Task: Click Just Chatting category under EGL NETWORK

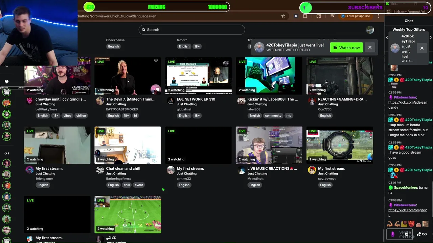Action: coord(186,104)
